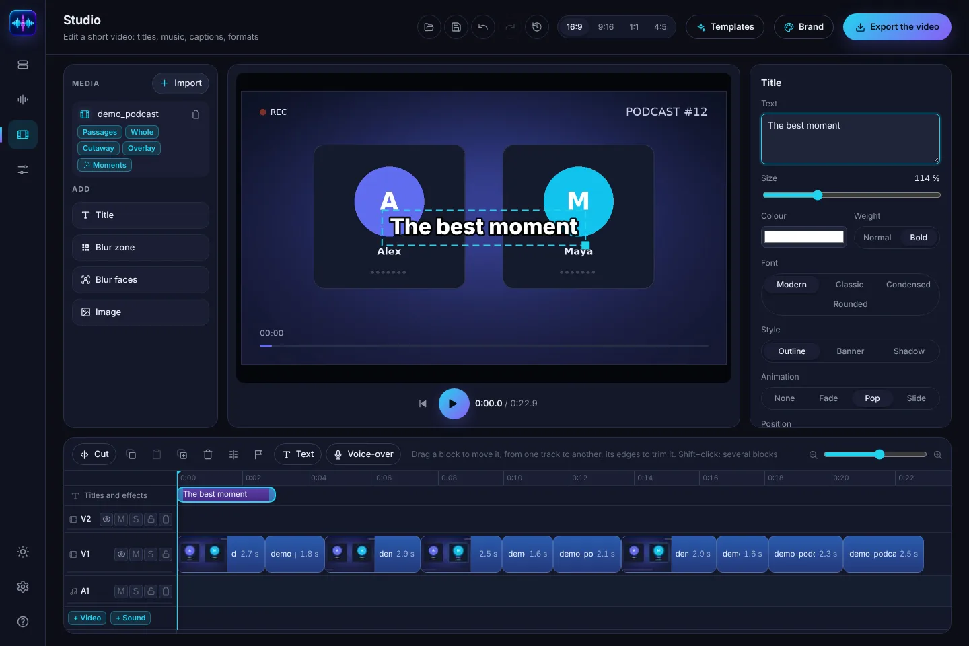The image size is (969, 646).
Task: Play the video preview
Action: pyautogui.click(x=454, y=404)
